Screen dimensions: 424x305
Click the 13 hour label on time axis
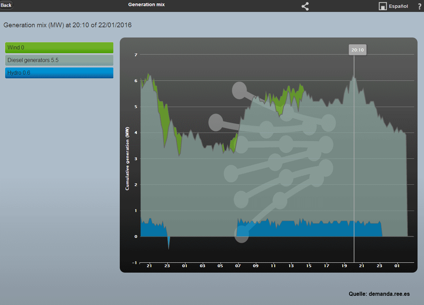[291, 266]
